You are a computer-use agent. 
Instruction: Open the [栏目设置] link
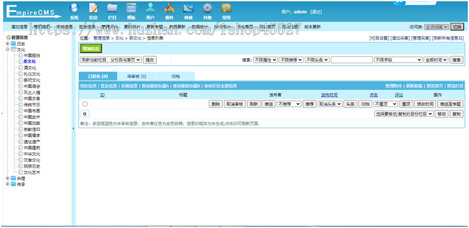(x=380, y=38)
